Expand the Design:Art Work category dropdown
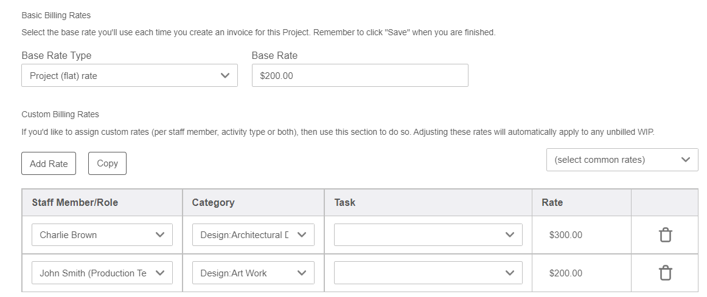The image size is (707, 297). click(x=253, y=273)
